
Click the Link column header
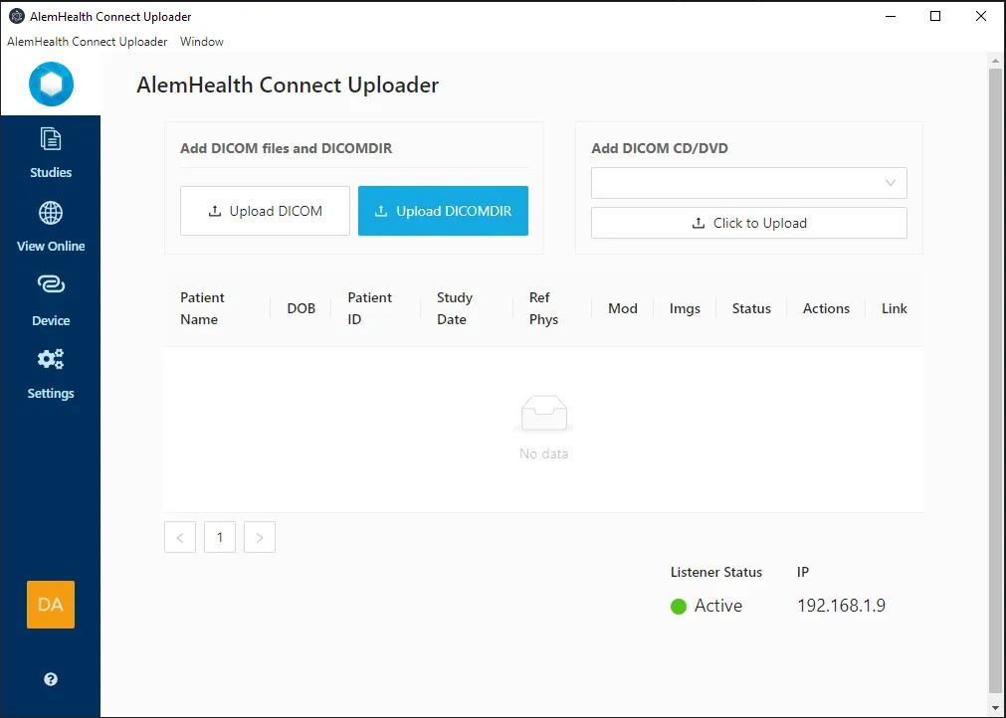click(894, 308)
